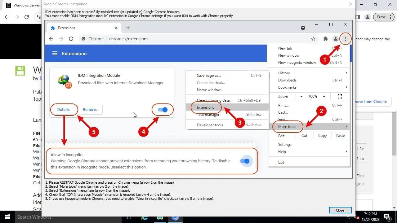Image resolution: width=397 pixels, height=223 pixels.
Task: Click the forward arrow in the tutorial image
Action: 61,39
